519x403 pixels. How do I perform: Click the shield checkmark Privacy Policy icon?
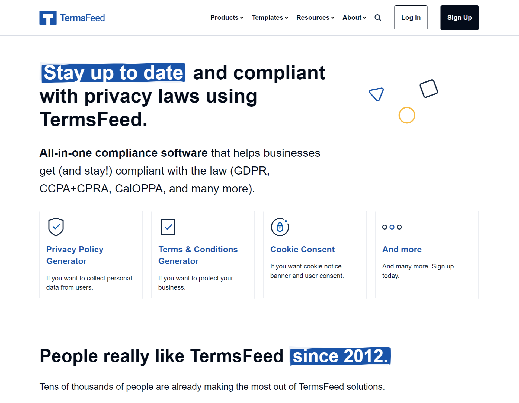pos(56,227)
